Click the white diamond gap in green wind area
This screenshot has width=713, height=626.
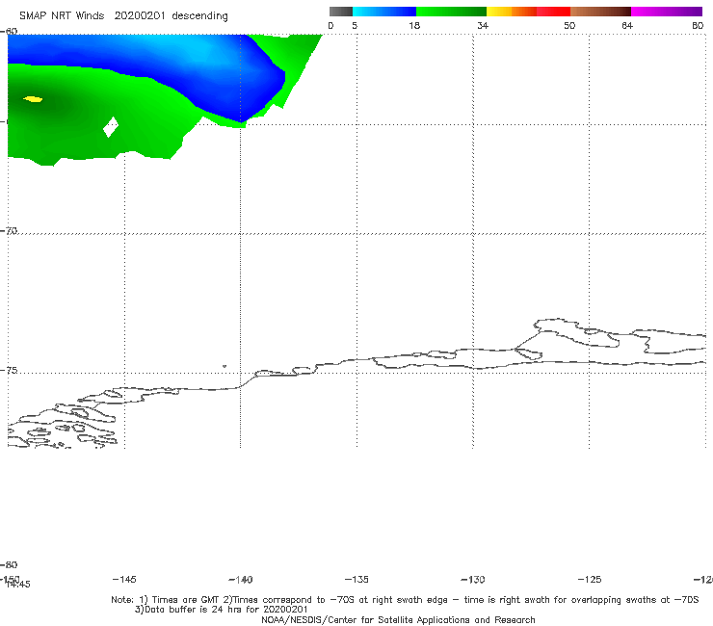111,127
